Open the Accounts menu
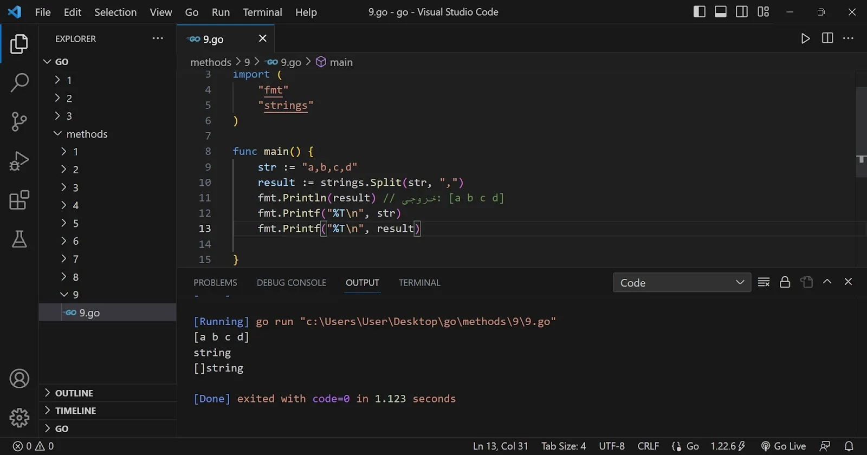Viewport: 867px width, 455px height. point(19,379)
